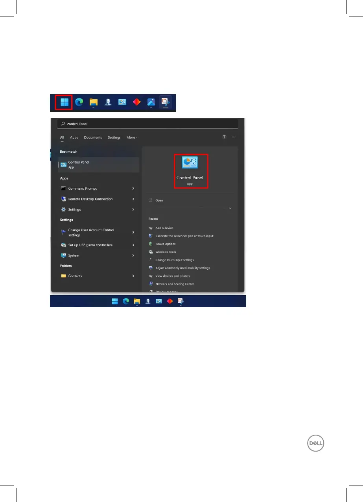Open the More filter dropdown

tap(133, 137)
